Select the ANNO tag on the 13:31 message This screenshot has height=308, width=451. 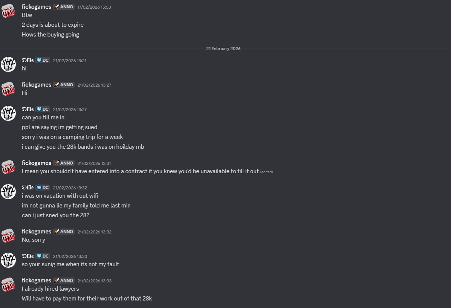pyautogui.click(x=64, y=163)
